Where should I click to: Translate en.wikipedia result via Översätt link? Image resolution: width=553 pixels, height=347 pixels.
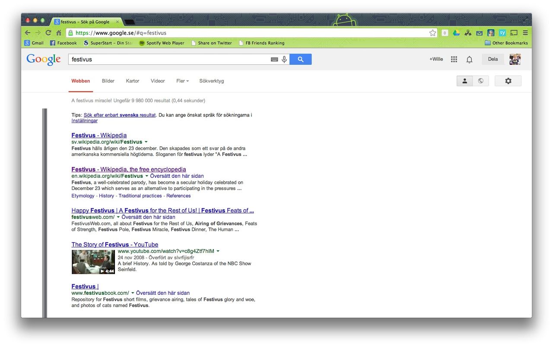177,176
